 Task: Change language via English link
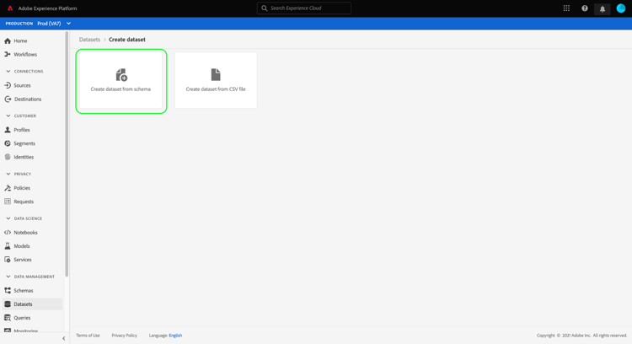tap(175, 336)
